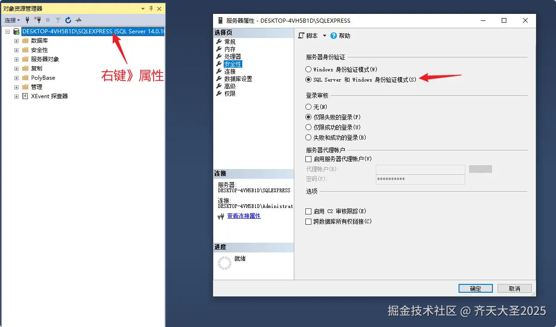
Task: Open the 权限 page
Action: coord(230,94)
